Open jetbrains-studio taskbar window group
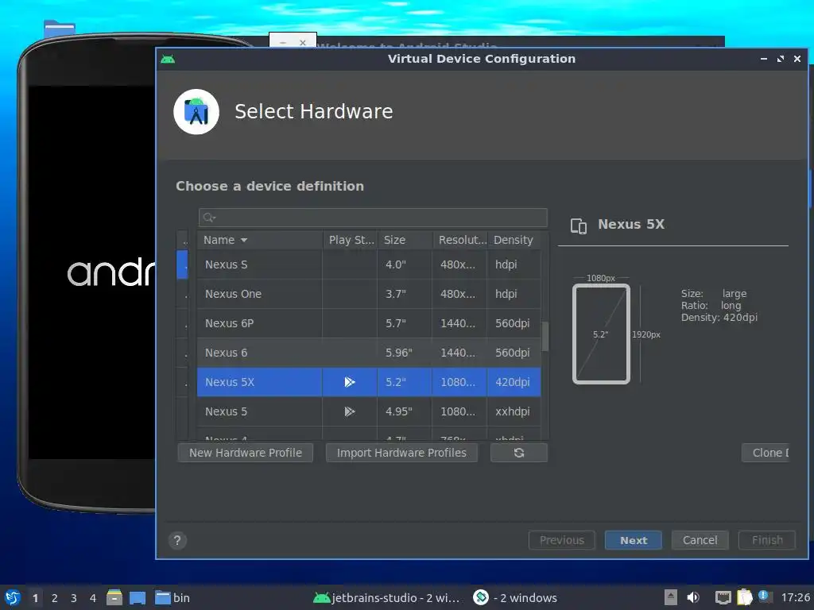Image resolution: width=814 pixels, height=610 pixels. [x=387, y=597]
